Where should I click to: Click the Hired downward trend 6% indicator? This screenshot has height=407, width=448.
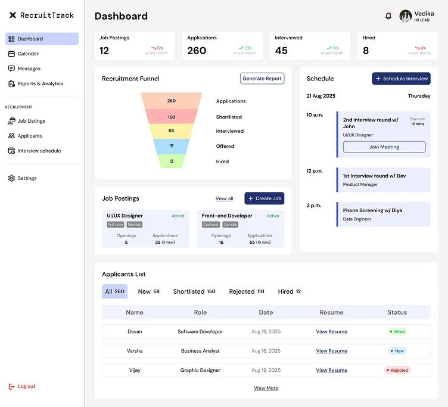click(421, 48)
